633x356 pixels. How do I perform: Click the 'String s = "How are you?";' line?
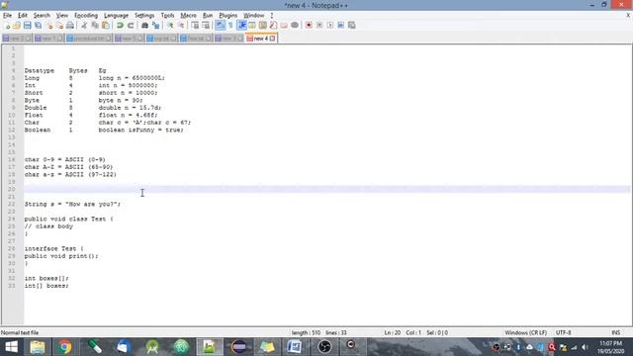(72, 205)
